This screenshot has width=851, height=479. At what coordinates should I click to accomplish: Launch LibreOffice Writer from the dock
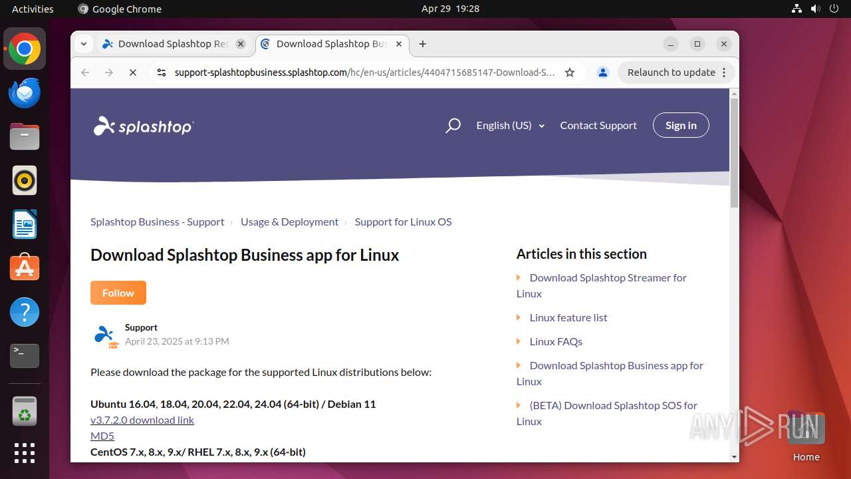click(x=25, y=224)
